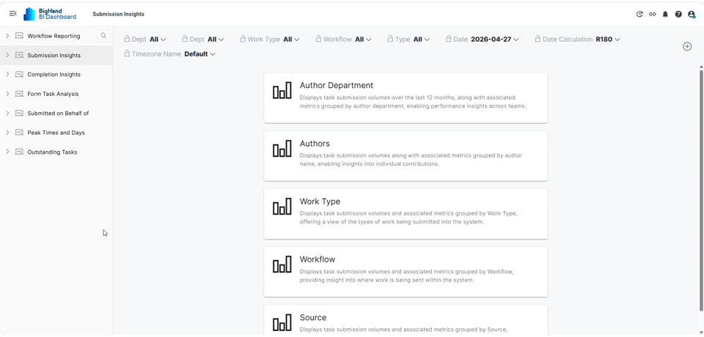This screenshot has height=337, width=704.
Task: Open the Authors report card
Action: (406, 156)
